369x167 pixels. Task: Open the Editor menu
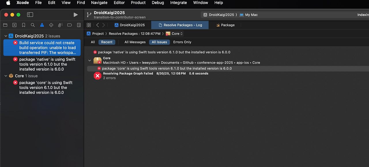point(119,3)
